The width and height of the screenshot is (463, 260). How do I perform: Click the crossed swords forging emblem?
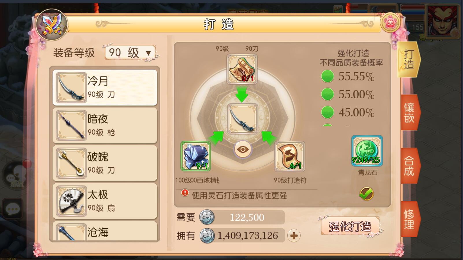tap(52, 25)
